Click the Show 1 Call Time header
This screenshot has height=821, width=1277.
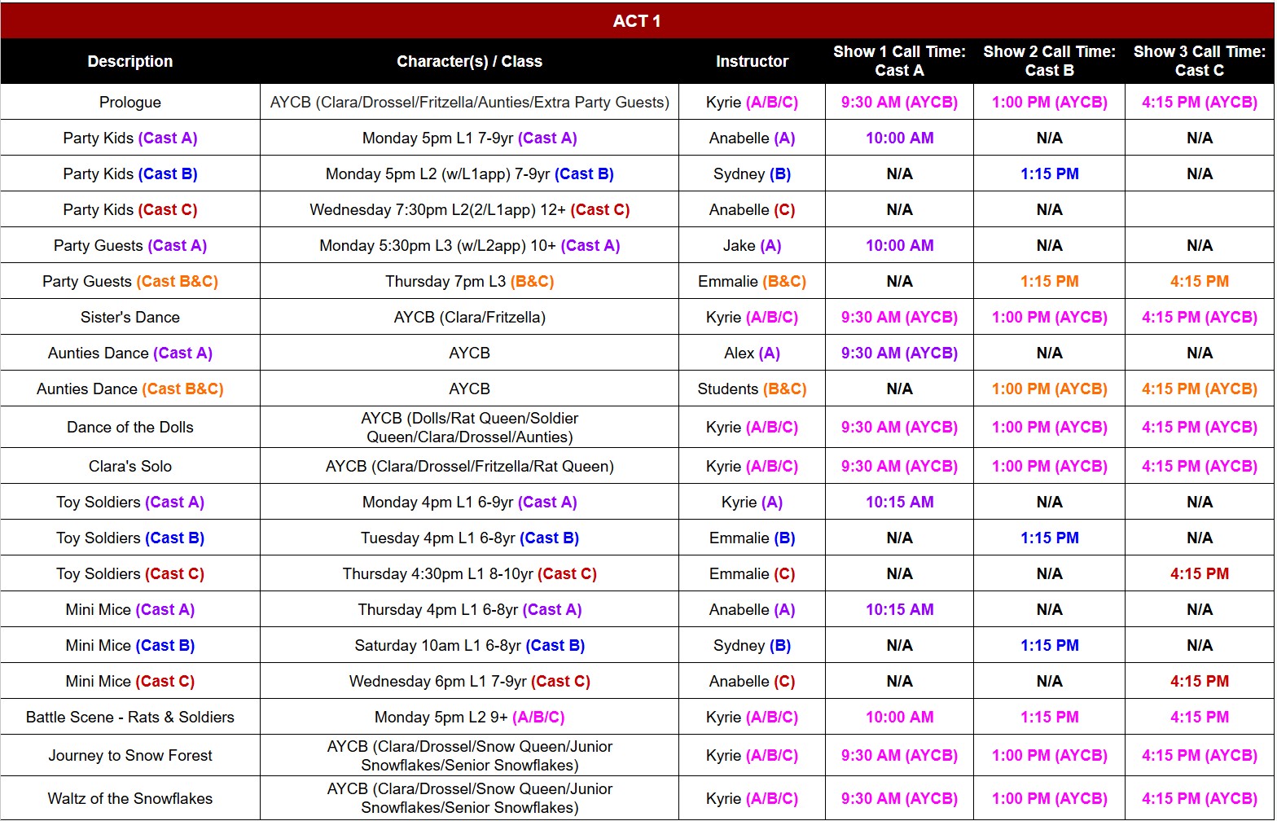[x=899, y=61]
